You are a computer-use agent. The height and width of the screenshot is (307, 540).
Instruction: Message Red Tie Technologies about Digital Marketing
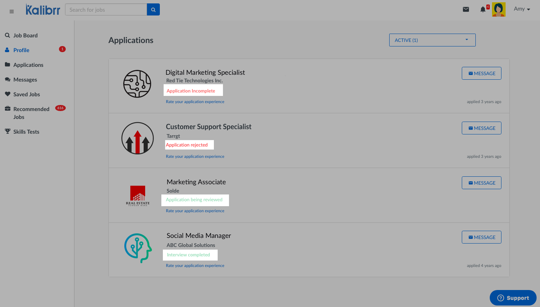[x=481, y=74]
